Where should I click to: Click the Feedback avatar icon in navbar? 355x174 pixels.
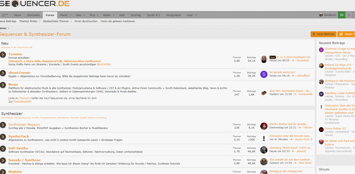(321, 15)
